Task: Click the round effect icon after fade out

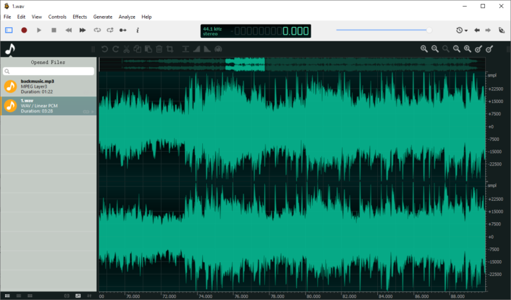Action: [218, 49]
